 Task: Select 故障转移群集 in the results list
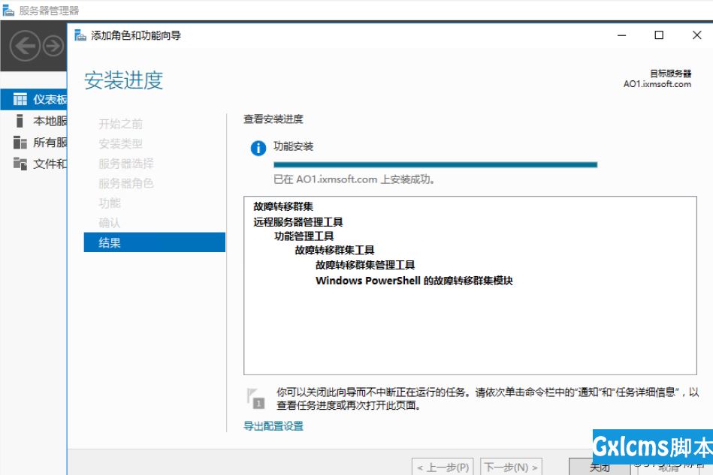coord(283,206)
